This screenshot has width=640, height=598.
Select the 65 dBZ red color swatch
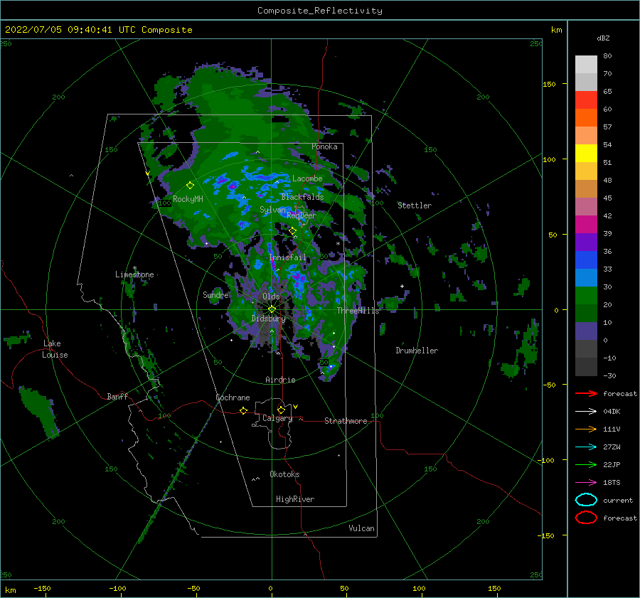point(586,100)
